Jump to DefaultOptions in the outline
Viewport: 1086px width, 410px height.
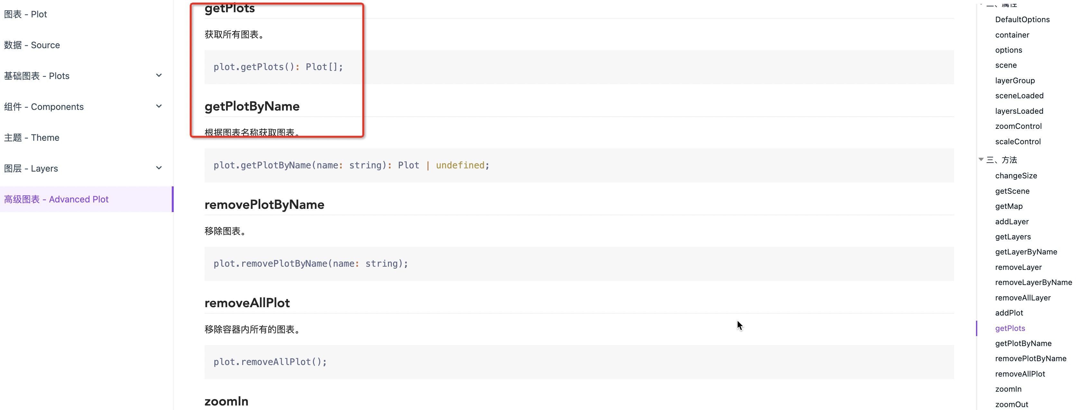point(1022,19)
